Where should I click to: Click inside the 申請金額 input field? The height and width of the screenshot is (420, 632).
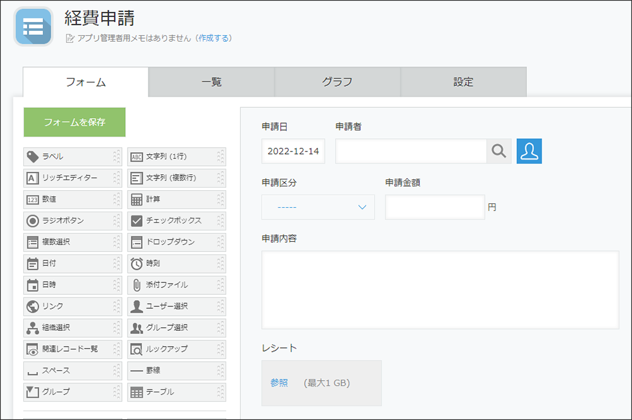[x=435, y=207]
